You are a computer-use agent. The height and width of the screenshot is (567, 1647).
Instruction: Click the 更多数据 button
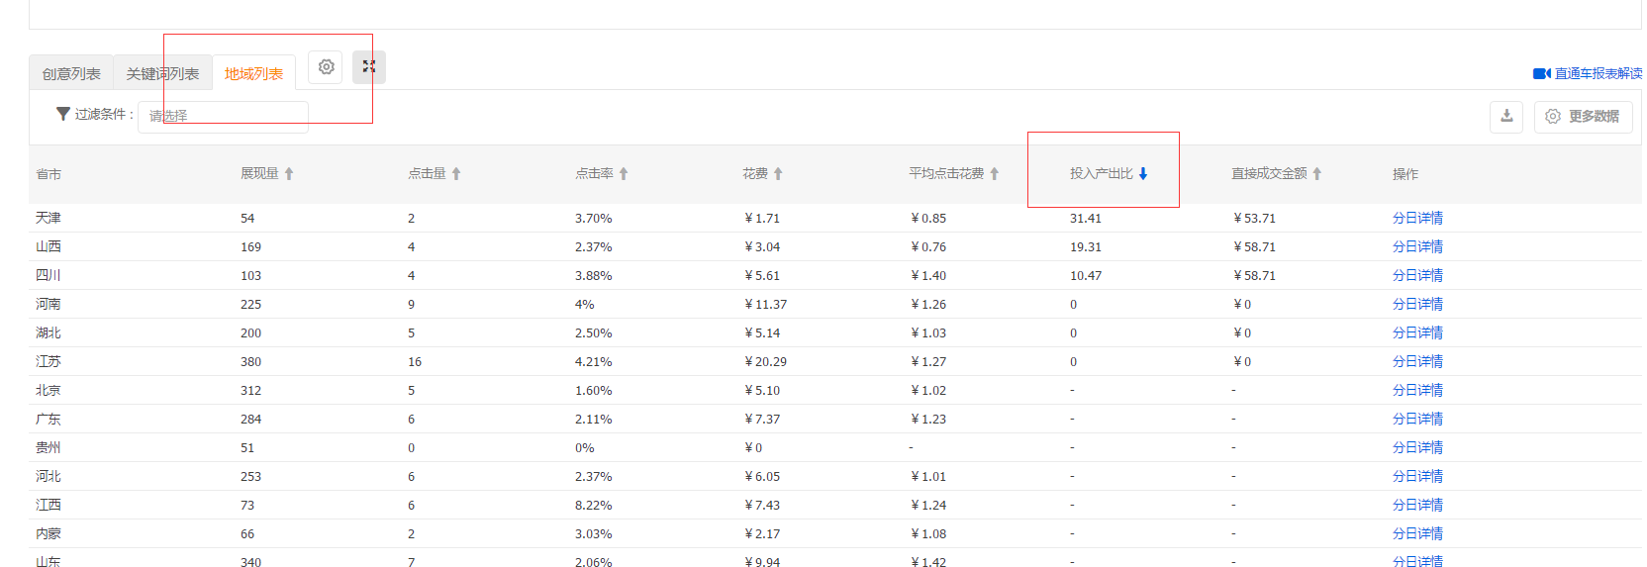coord(1583,116)
